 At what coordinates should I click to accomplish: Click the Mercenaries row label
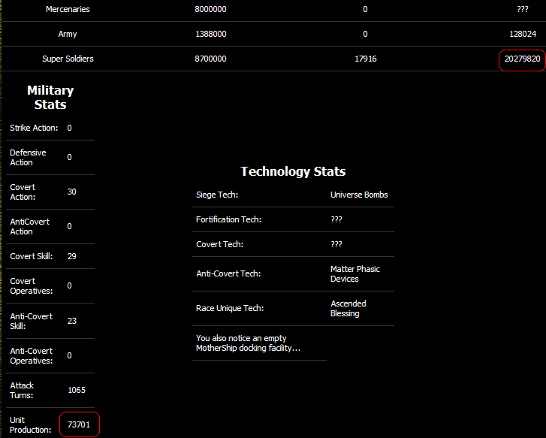[68, 9]
